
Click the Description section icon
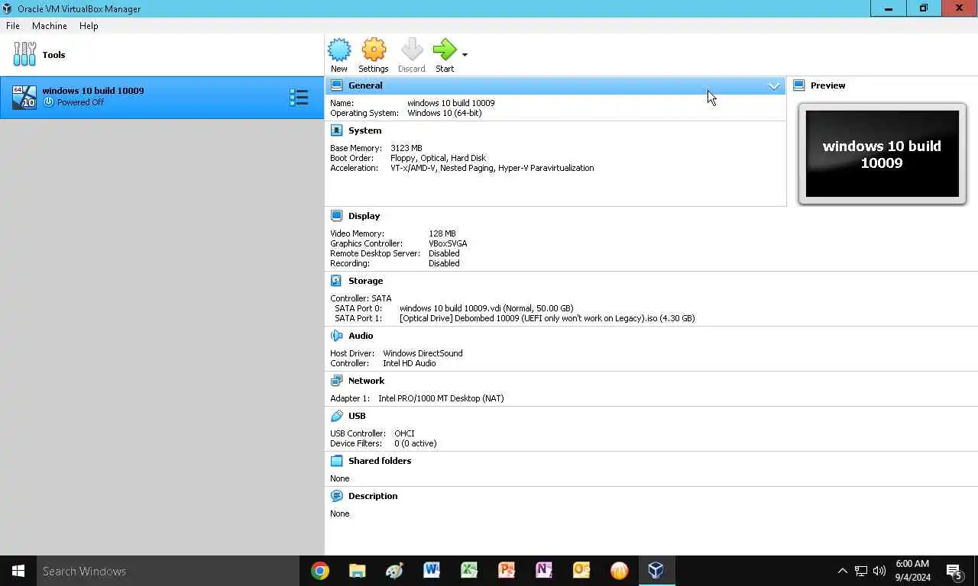337,496
